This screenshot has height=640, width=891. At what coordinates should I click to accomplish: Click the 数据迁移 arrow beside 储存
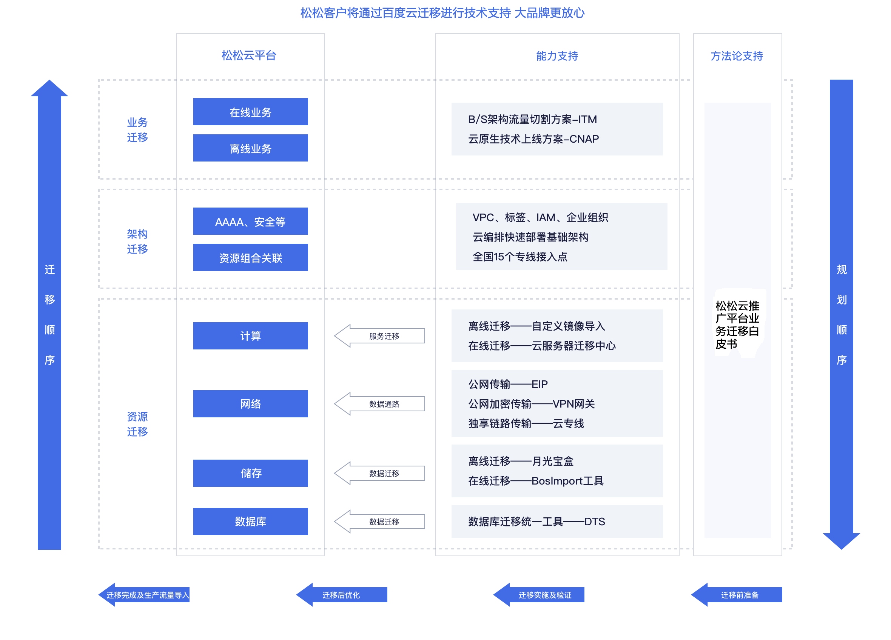pyautogui.click(x=379, y=474)
